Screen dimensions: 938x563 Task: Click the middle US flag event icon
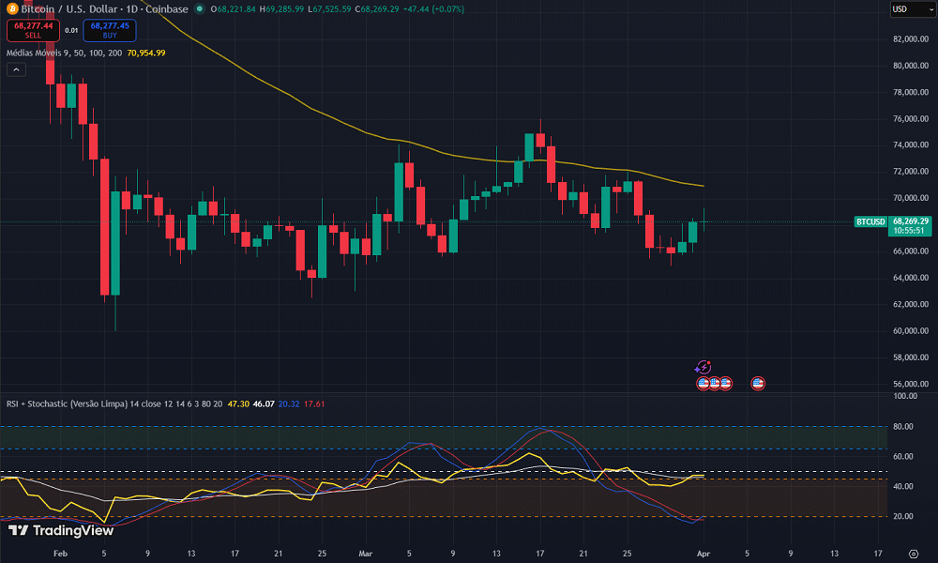click(x=715, y=383)
